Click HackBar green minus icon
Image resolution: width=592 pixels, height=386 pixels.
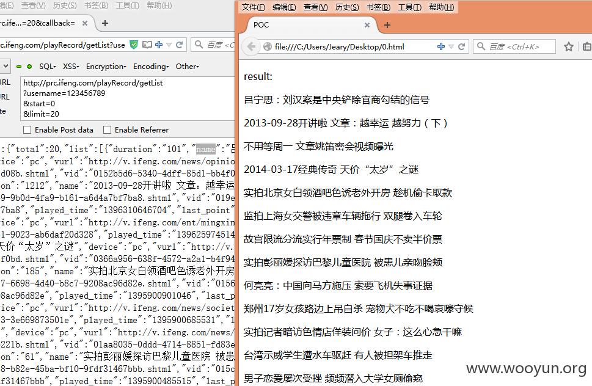pos(19,67)
